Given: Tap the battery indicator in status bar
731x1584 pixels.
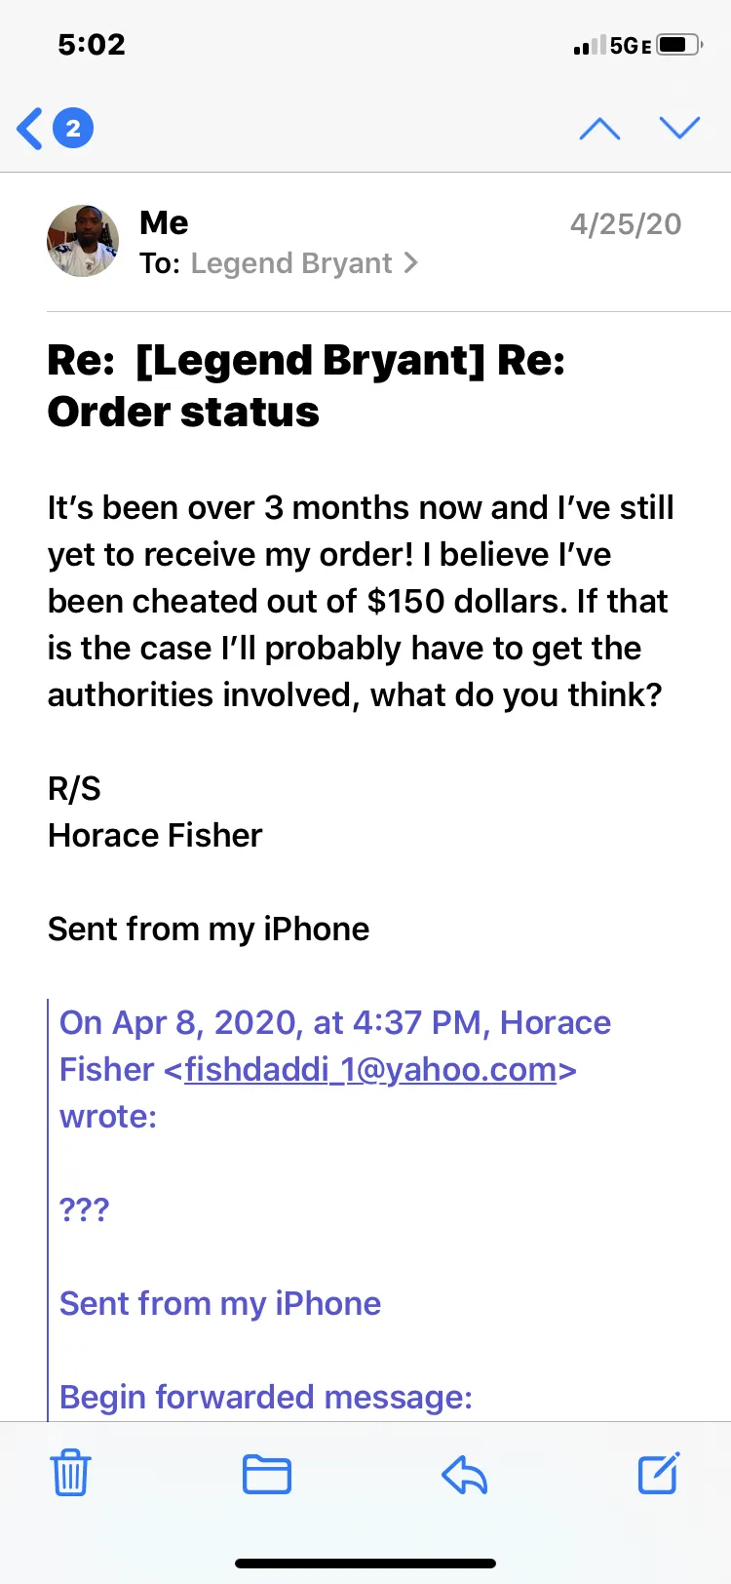Looking at the screenshot, I should tap(679, 45).
